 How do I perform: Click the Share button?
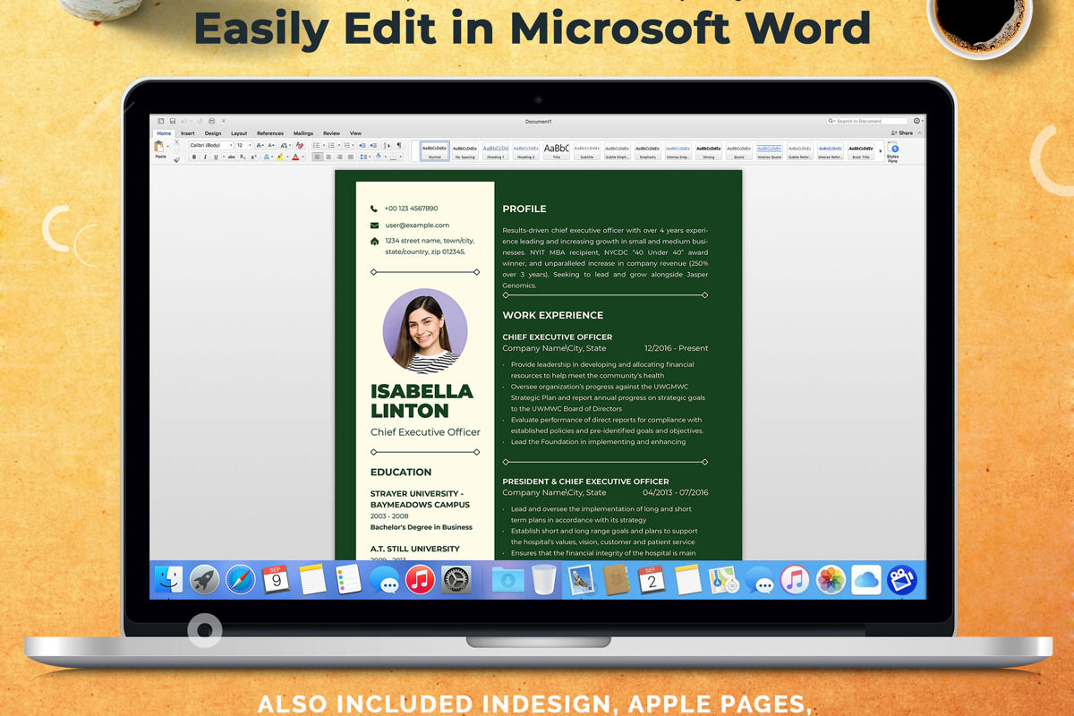pyautogui.click(x=905, y=132)
